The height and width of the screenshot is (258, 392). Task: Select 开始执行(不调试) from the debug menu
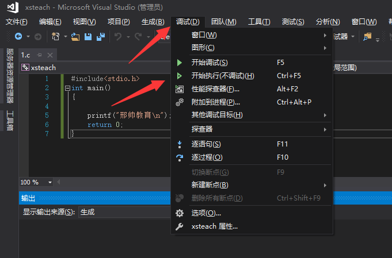pos(223,75)
